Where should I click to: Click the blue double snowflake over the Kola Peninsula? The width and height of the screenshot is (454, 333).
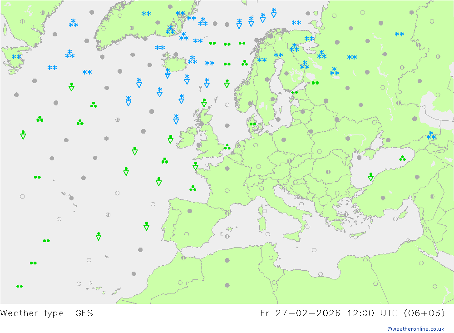point(309,39)
